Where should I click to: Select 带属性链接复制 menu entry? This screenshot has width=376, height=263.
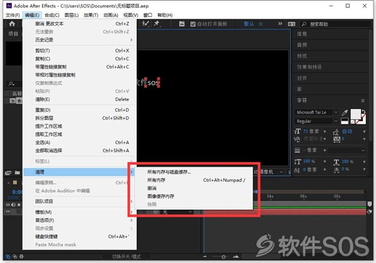point(80,67)
